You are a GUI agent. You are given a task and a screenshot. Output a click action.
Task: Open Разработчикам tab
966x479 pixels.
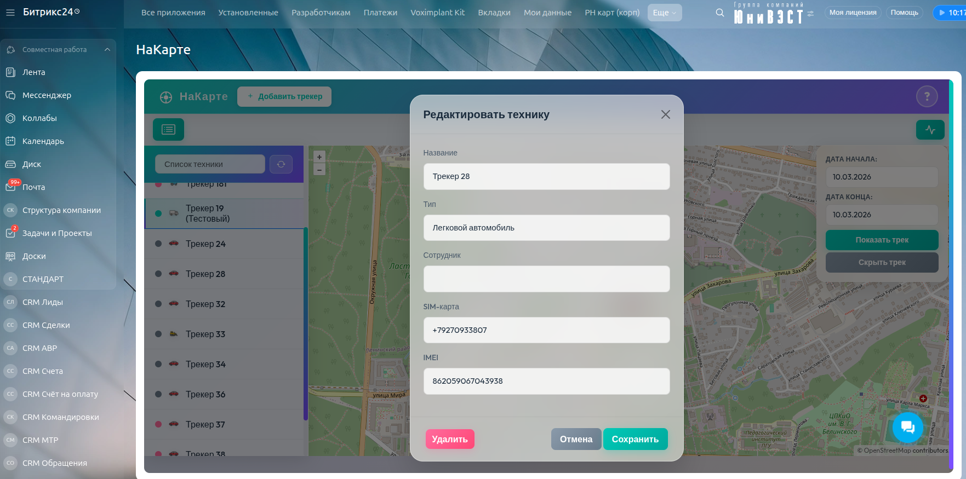[321, 13]
